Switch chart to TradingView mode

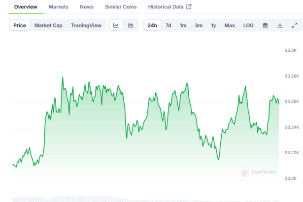[86, 25]
